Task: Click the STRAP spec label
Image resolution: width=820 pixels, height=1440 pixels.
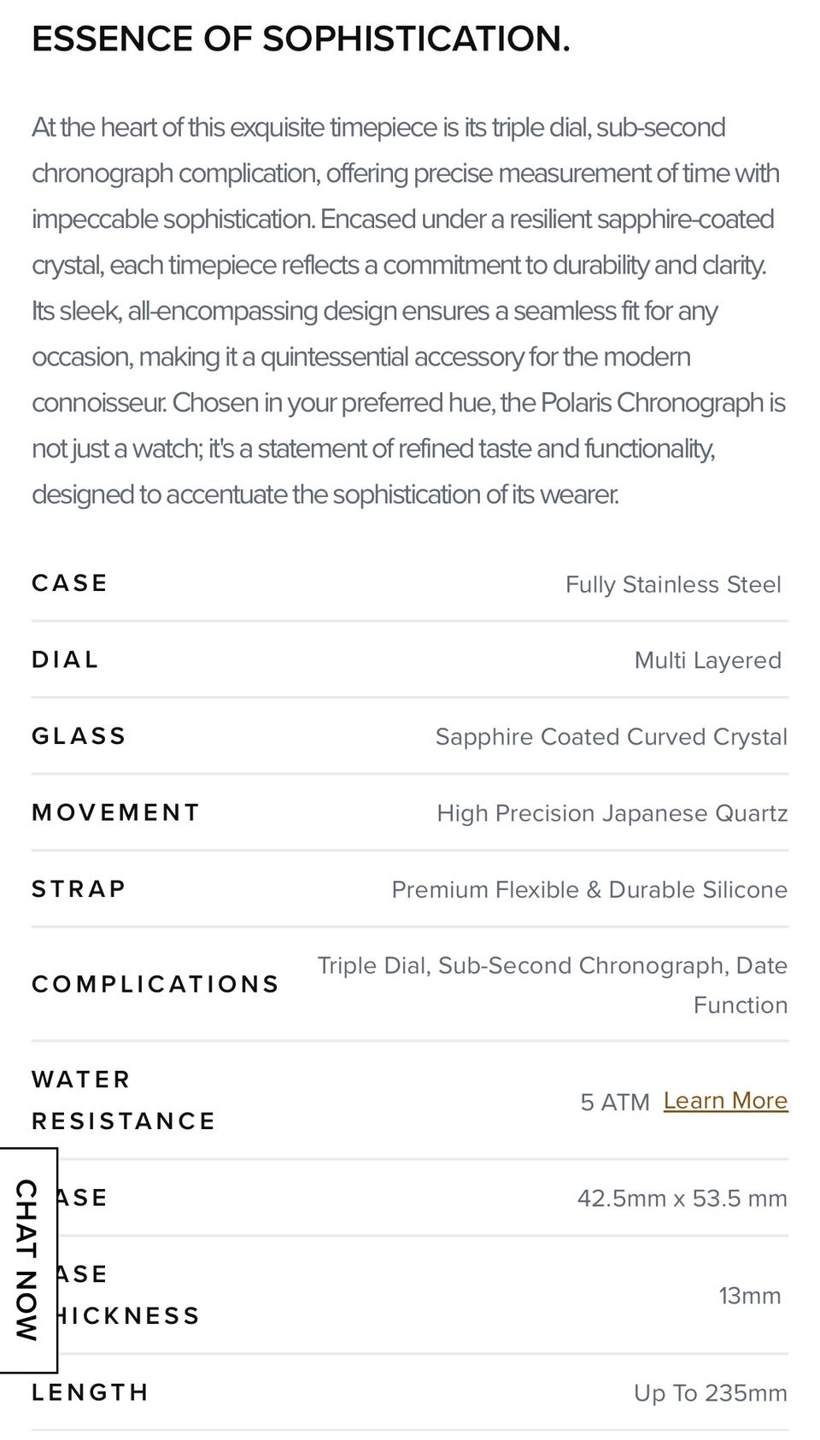Action: click(79, 889)
